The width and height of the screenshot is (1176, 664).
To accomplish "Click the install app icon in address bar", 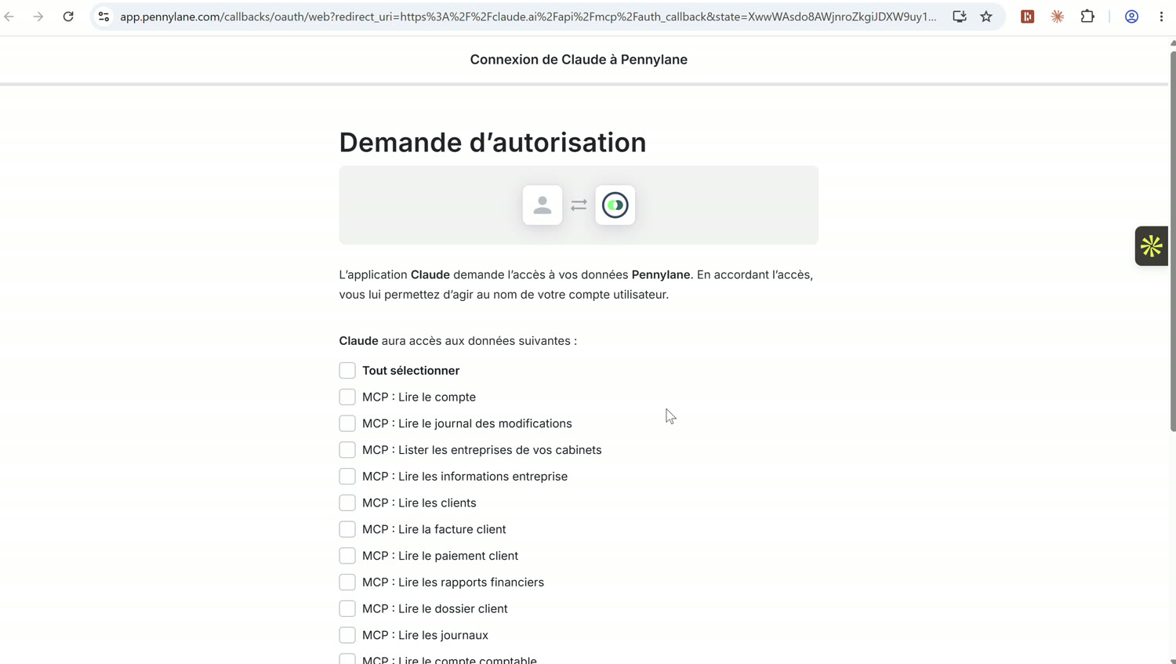I will point(960,16).
